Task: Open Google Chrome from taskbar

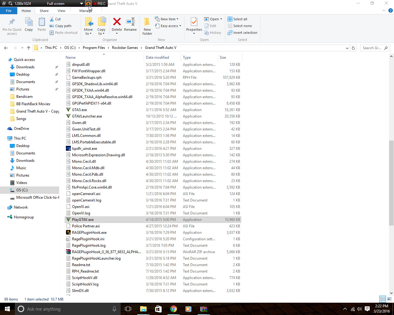Action: click(x=174, y=309)
